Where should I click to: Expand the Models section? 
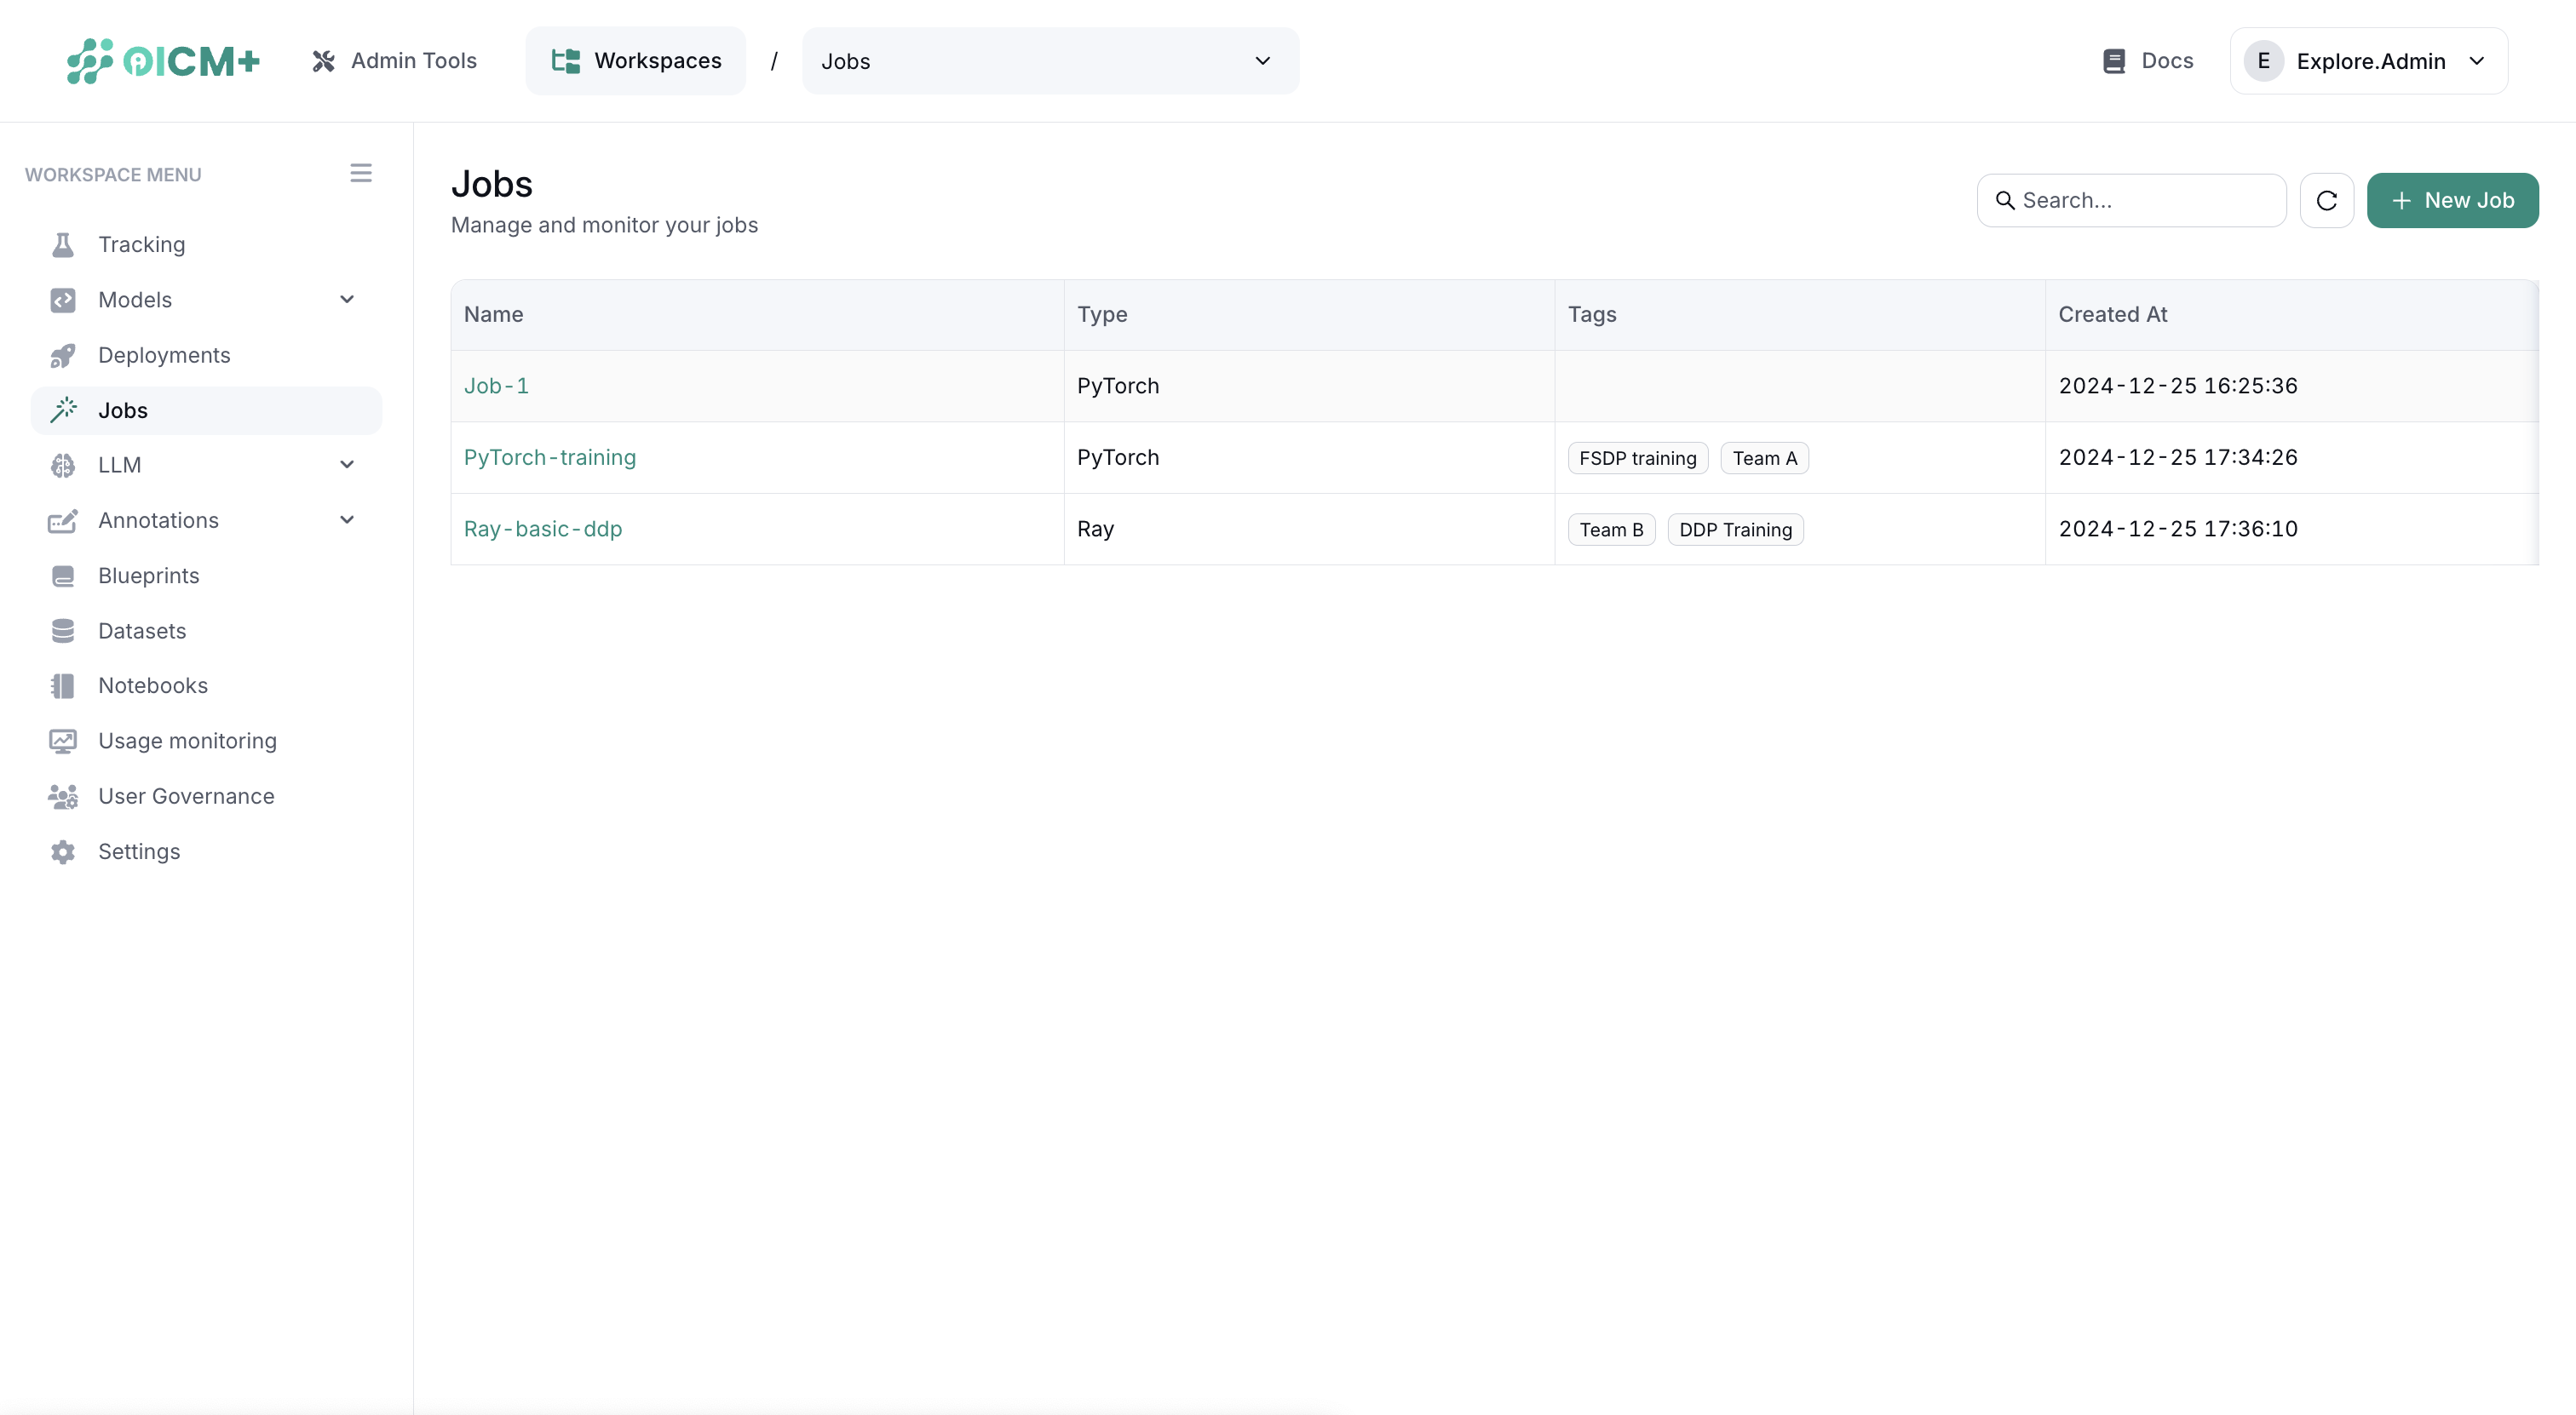[x=347, y=299]
